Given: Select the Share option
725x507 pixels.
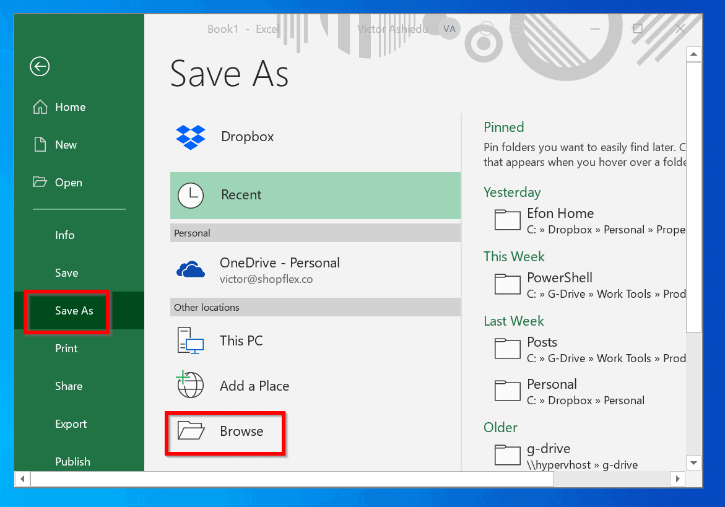Looking at the screenshot, I should point(68,386).
